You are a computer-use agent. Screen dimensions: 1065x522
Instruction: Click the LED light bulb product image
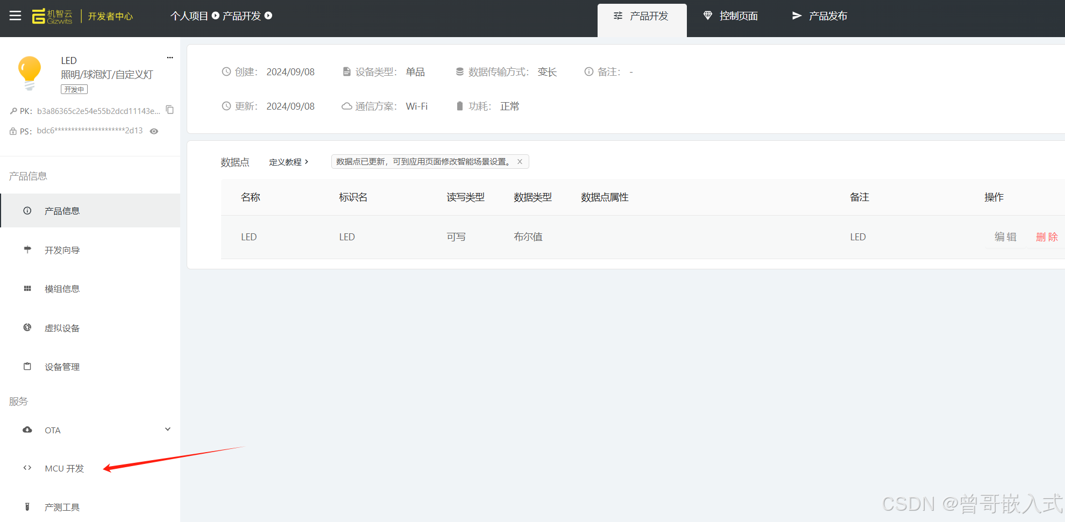point(29,73)
